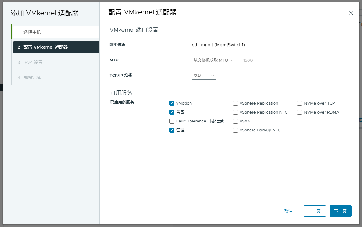Viewport: 362px width, 227px height.
Task: Click the 添加 VMkernel 适配器 wizard title
Action: point(44,13)
